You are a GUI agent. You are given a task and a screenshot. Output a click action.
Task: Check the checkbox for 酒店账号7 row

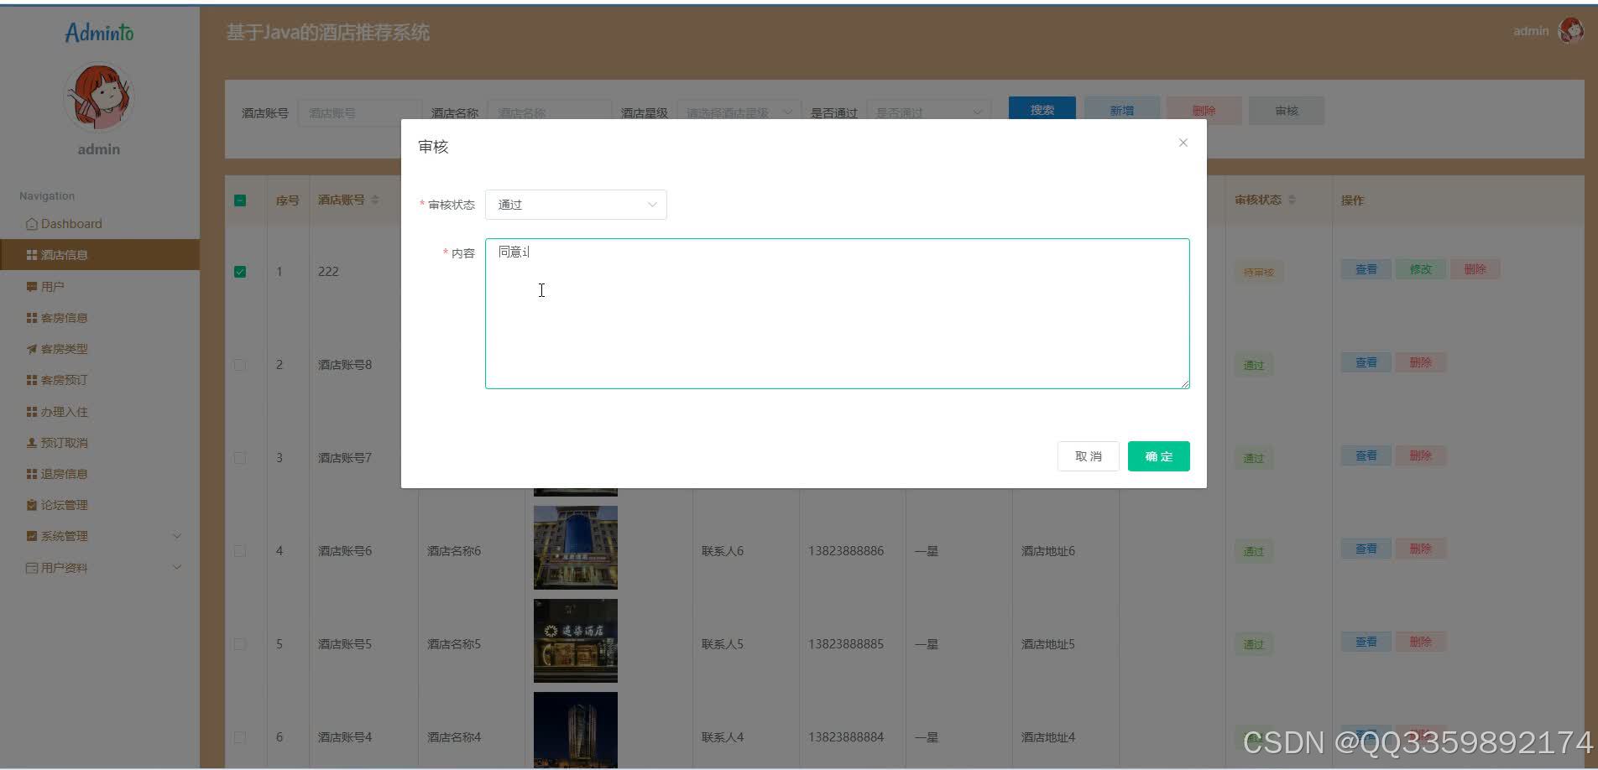coord(240,458)
